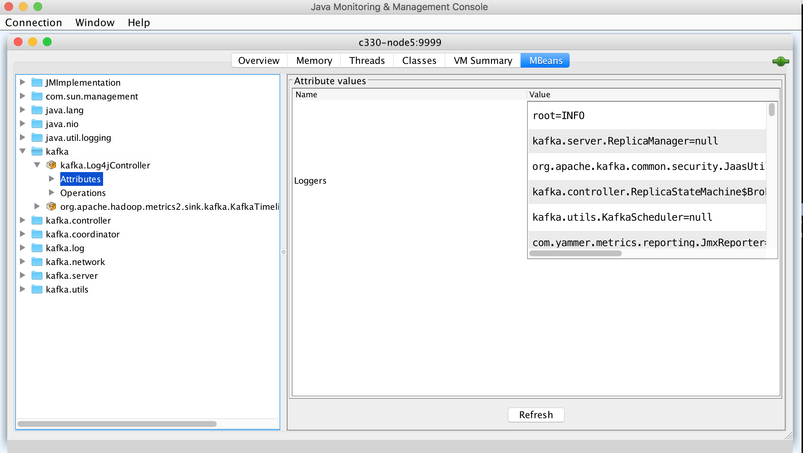Click the KafkaTimeline MBean bean icon
The height and width of the screenshot is (453, 803).
coord(51,206)
